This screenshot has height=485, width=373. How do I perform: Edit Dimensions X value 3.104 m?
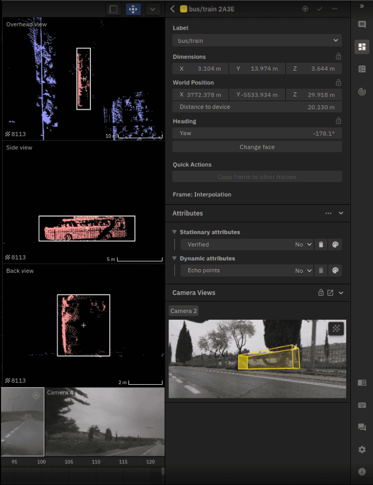201,69
